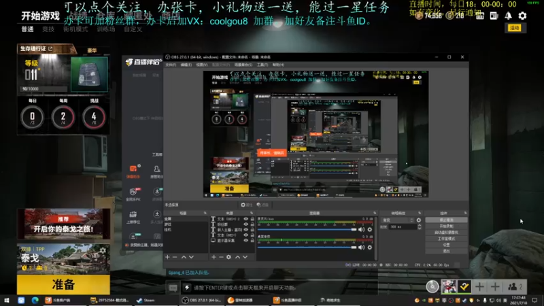Open transition properties gear icon

419,220
